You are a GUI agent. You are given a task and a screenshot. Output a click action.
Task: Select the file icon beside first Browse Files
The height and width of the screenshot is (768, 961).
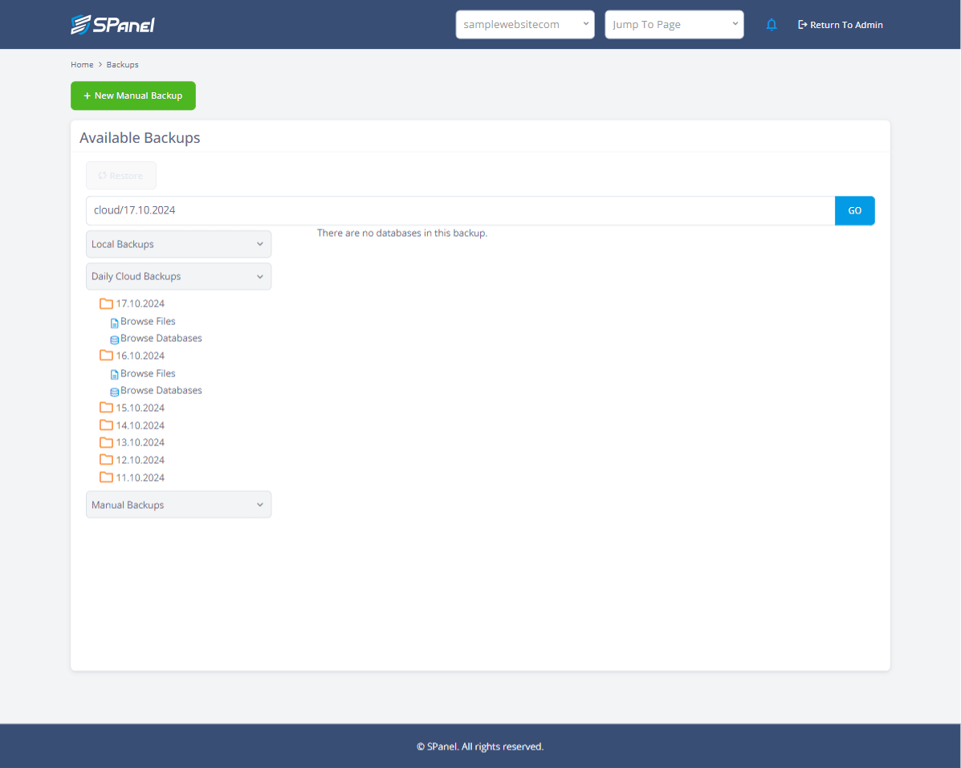[x=114, y=322]
